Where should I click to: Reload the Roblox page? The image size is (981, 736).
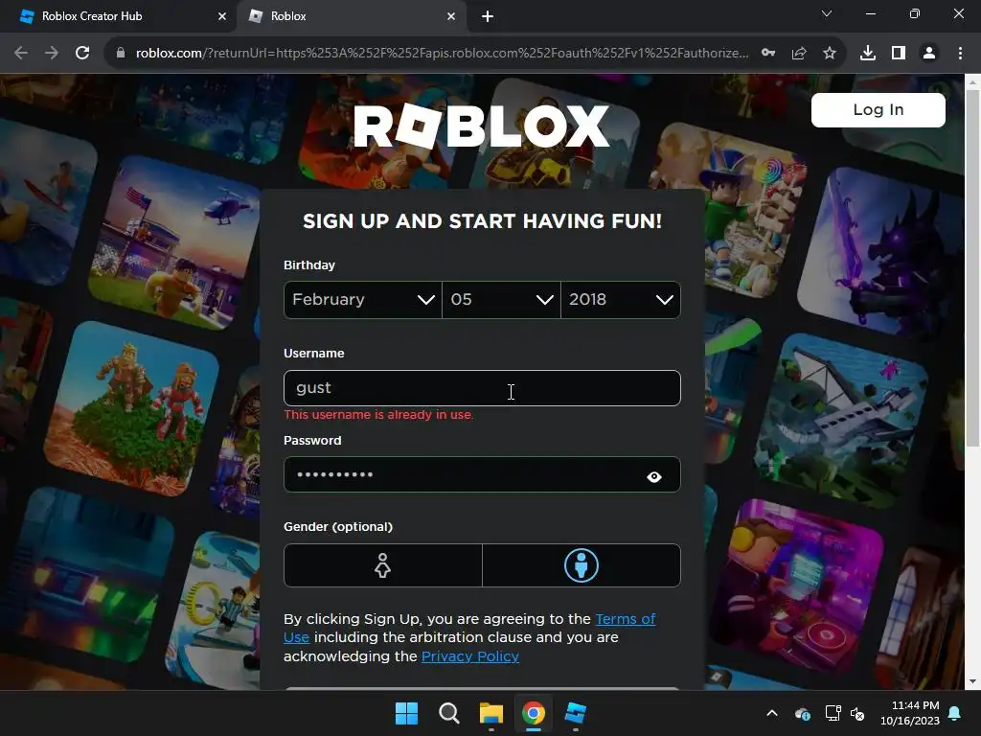[x=82, y=54]
